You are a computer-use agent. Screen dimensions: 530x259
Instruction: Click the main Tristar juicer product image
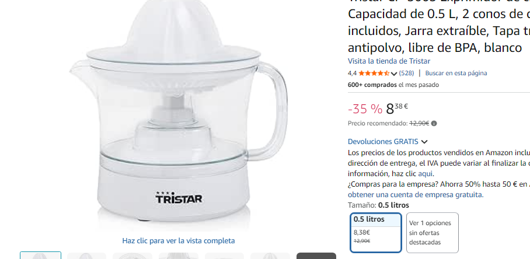(179, 111)
